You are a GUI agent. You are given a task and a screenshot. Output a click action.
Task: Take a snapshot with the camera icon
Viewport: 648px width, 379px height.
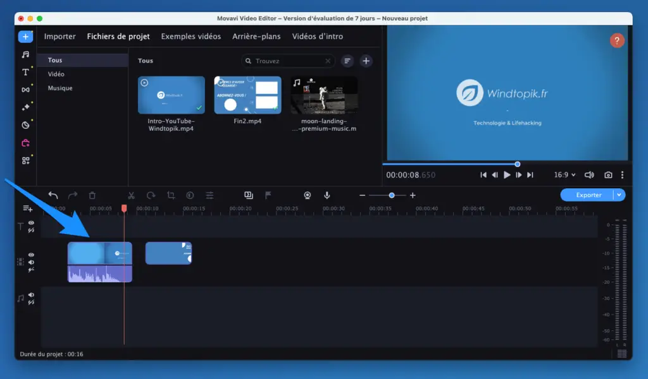[x=608, y=175]
